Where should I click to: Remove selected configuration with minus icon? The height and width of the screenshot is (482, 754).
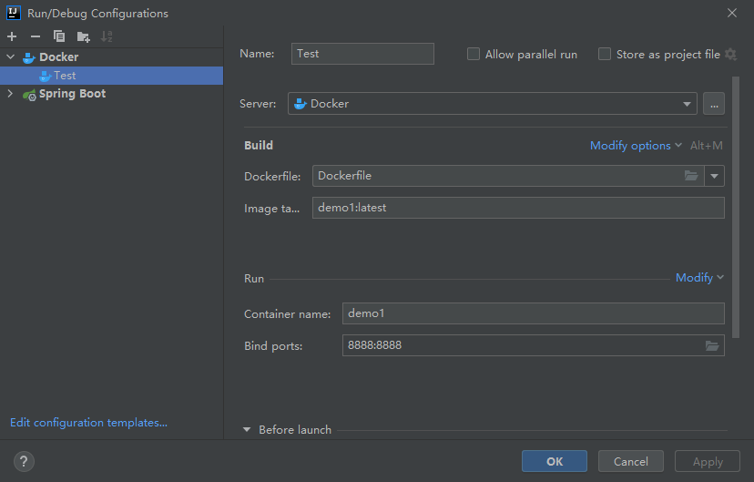click(36, 36)
